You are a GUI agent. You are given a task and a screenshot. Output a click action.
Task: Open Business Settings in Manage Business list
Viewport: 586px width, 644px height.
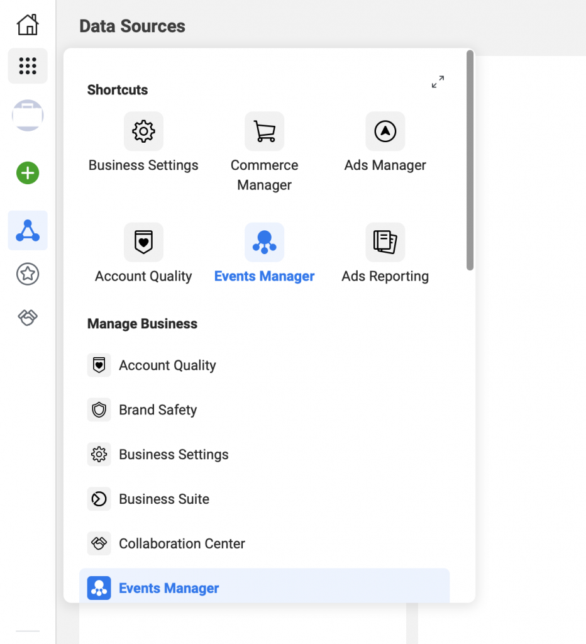point(173,455)
